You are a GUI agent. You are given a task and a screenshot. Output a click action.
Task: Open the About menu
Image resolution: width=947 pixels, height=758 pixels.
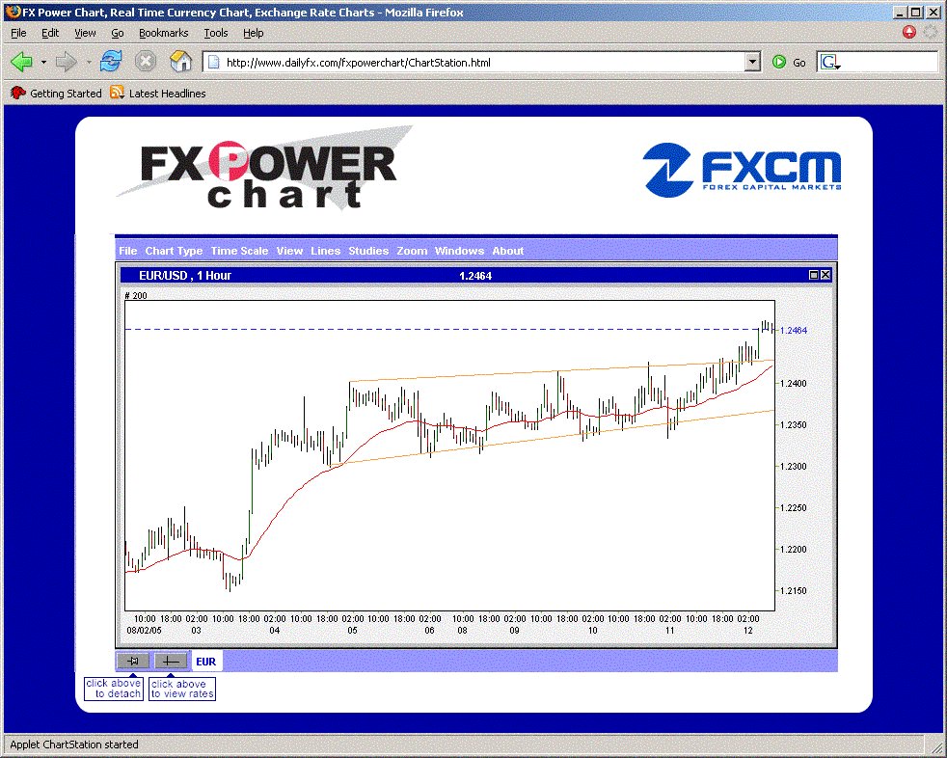(508, 251)
